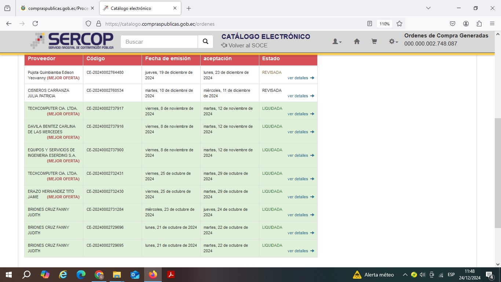Reload the current page
This screenshot has width=501, height=282.
pyautogui.click(x=35, y=23)
